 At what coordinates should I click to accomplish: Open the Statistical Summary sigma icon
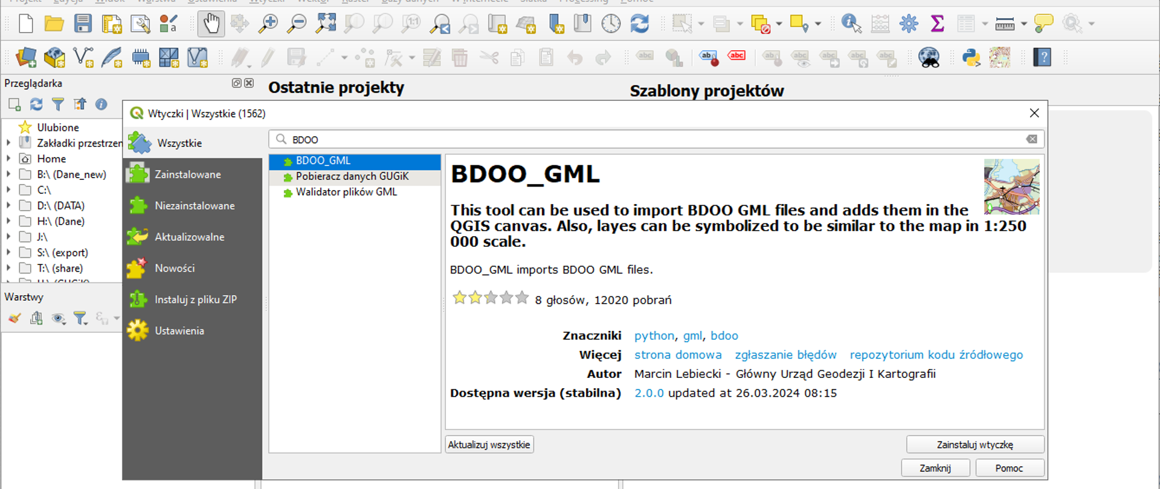coord(937,24)
